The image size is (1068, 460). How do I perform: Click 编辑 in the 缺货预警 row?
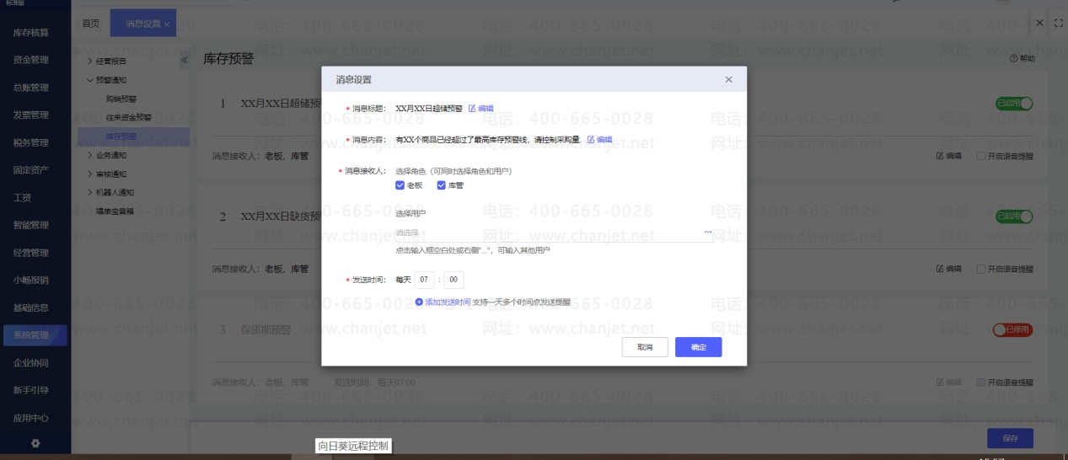949,269
